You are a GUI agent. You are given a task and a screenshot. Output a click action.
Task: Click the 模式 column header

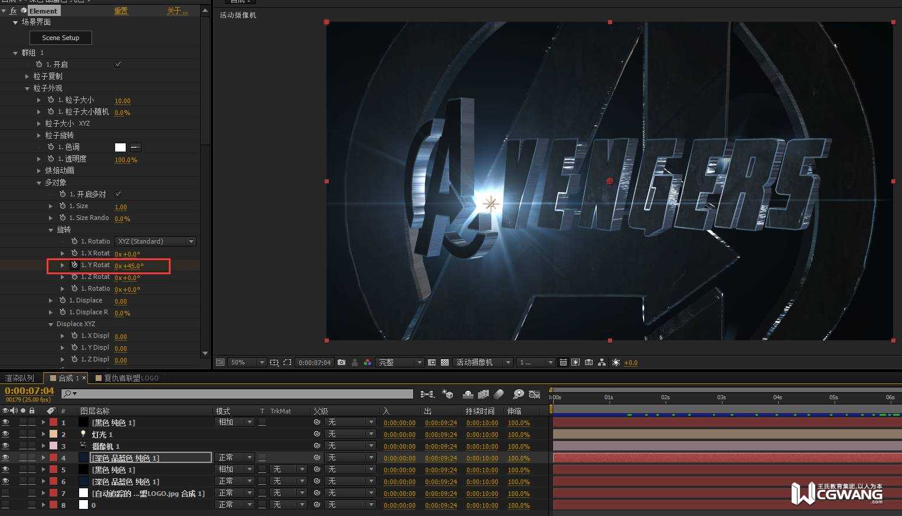(x=223, y=411)
